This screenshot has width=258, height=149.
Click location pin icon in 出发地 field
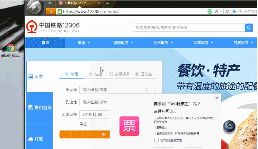click(x=146, y=90)
